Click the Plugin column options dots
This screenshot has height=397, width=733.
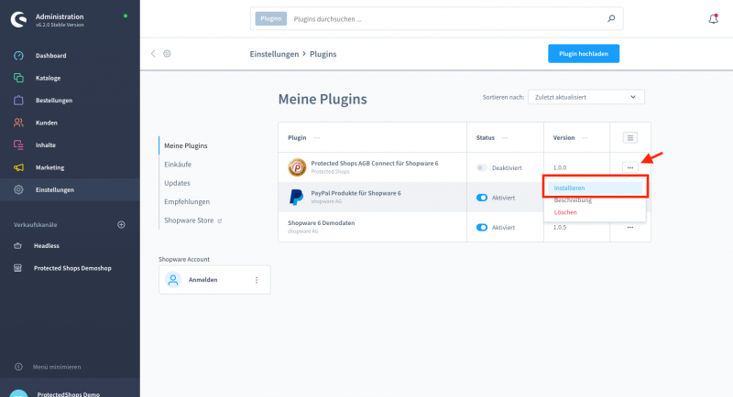tap(317, 138)
